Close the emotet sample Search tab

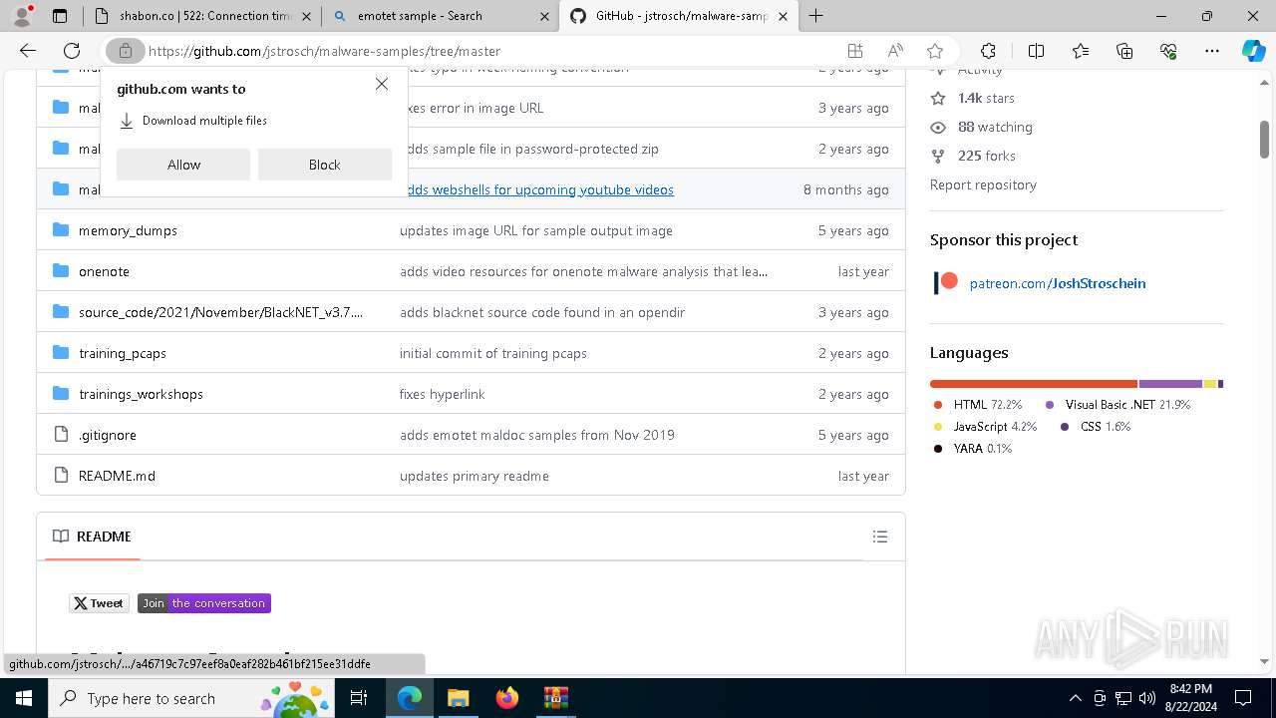(544, 16)
